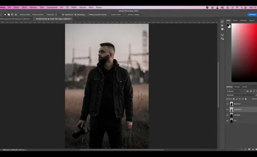Image resolution: width=257 pixels, height=157 pixels.
Task: Add a layer style with fx icon
Action: (246, 149)
